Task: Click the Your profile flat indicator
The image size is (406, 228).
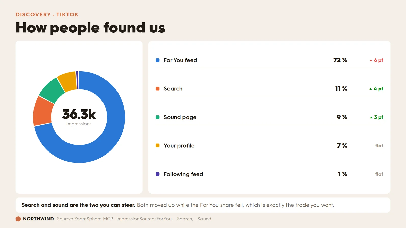Action: [x=379, y=146]
